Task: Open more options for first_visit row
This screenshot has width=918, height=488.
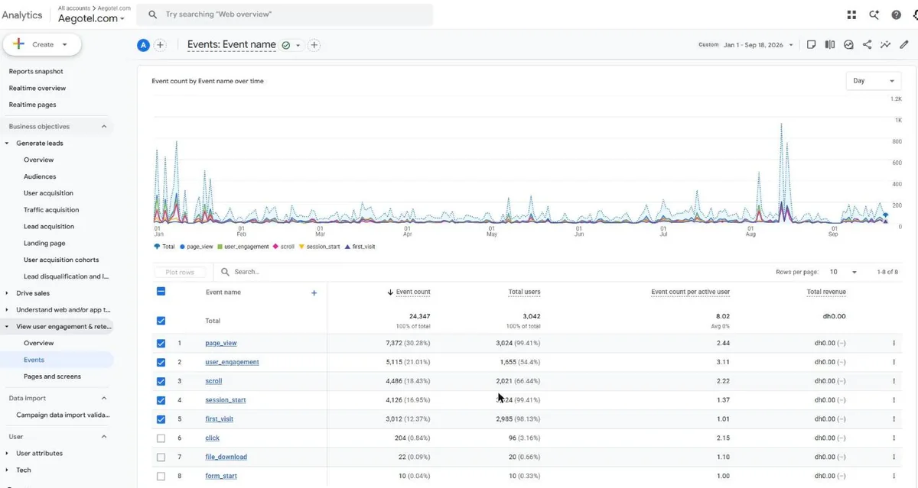Action: coord(894,419)
